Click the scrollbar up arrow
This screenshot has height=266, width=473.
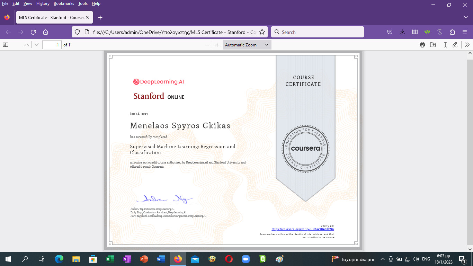[x=470, y=53]
